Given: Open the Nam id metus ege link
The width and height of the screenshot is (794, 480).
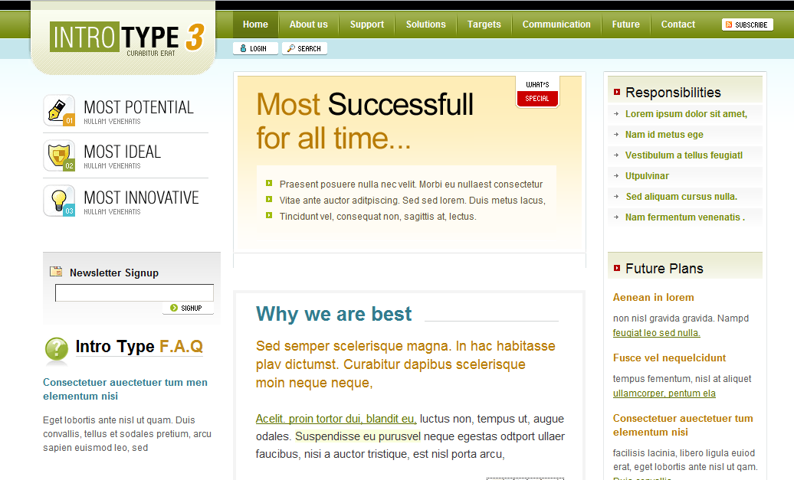Looking at the screenshot, I should pyautogui.click(x=664, y=135).
